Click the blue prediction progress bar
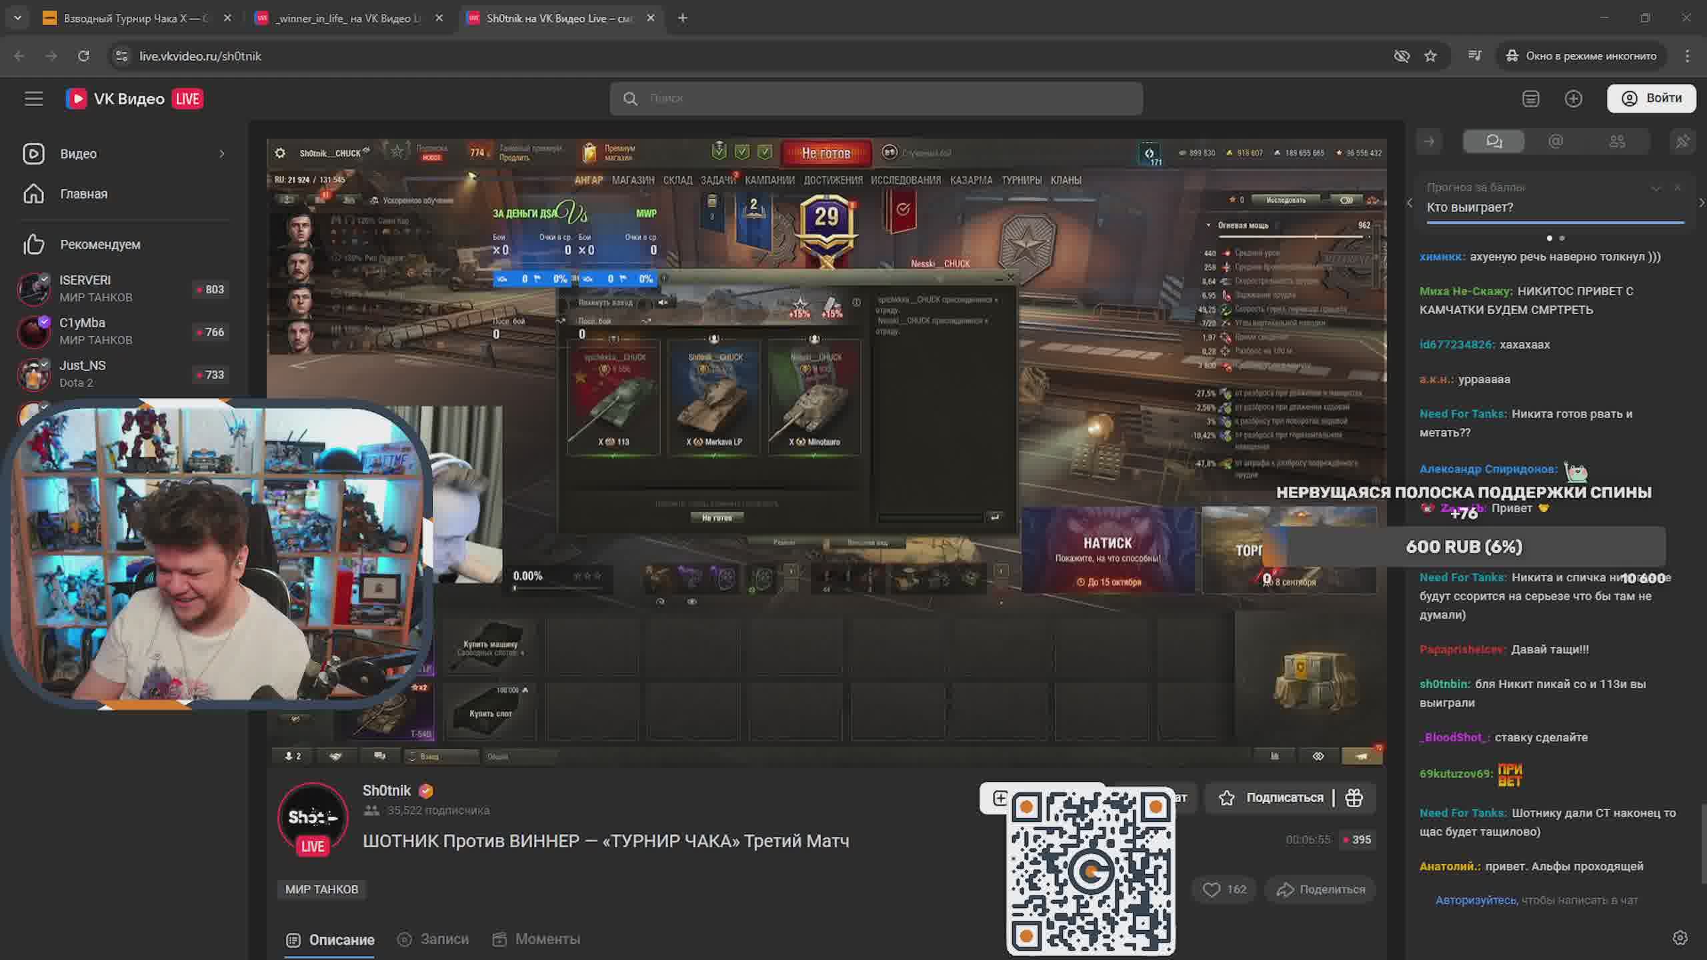This screenshot has width=1707, height=960. pyautogui.click(x=1555, y=223)
